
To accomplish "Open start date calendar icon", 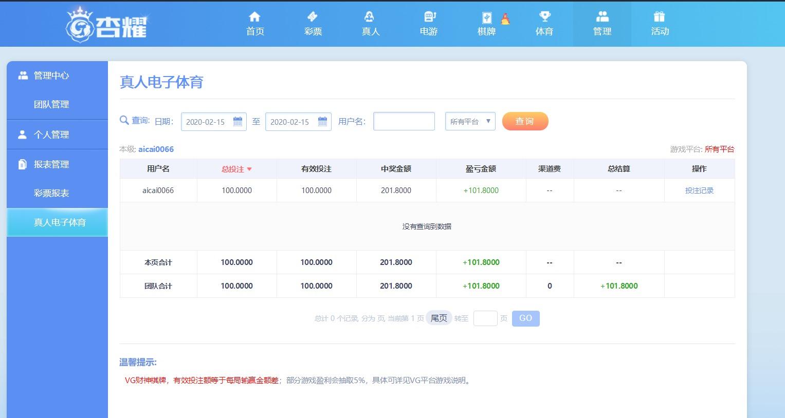I will point(238,122).
